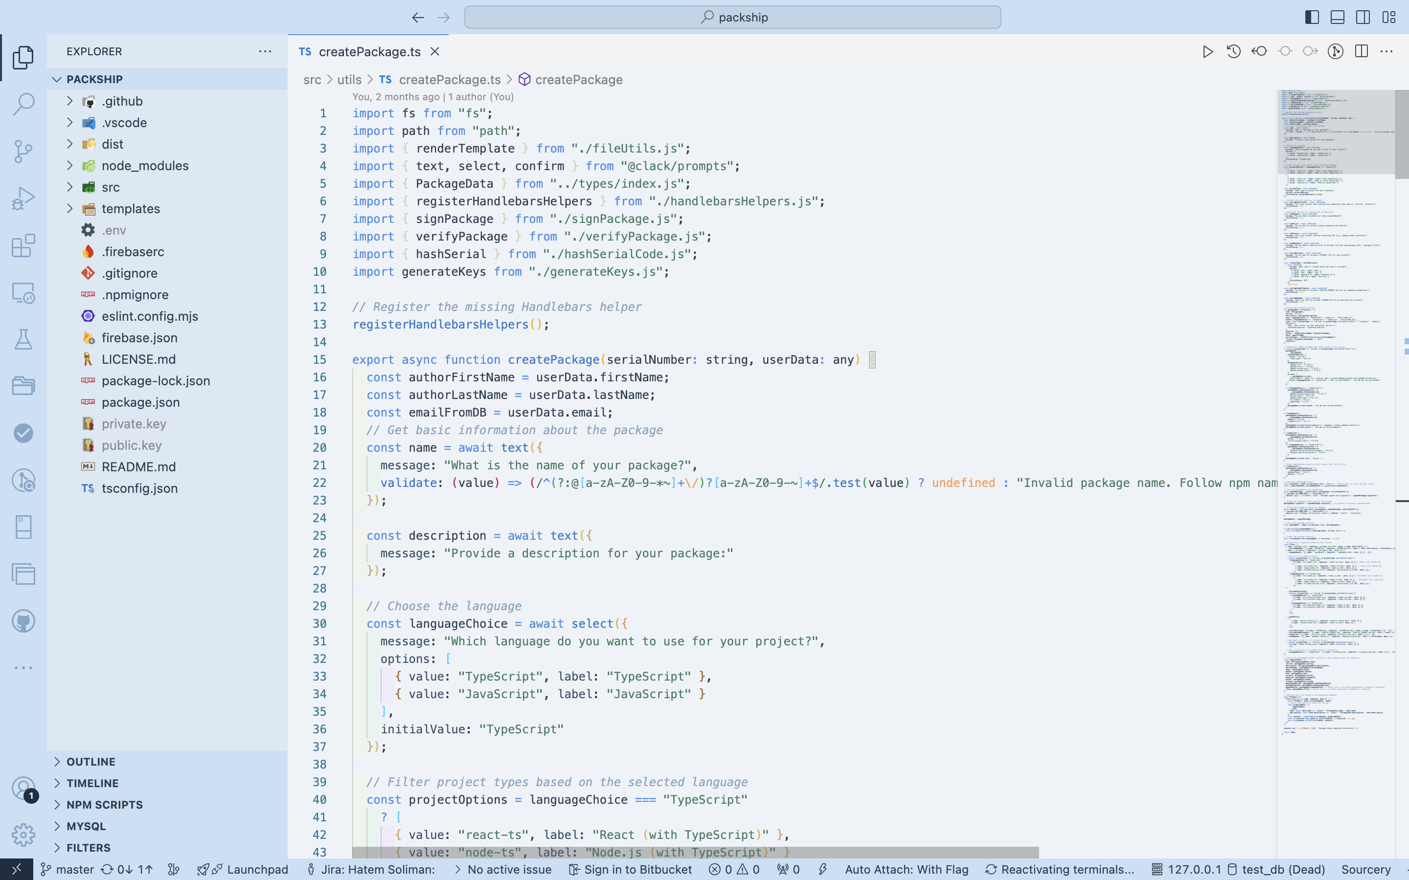
Task: Open changes with previous revision icon
Action: coord(1259,52)
